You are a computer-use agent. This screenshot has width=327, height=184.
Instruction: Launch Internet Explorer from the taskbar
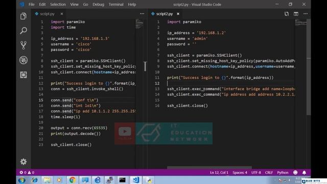34,180
